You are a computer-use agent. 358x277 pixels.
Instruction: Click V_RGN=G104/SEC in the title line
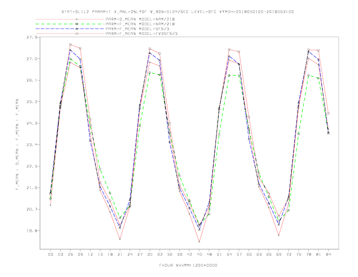pyautogui.click(x=169, y=12)
